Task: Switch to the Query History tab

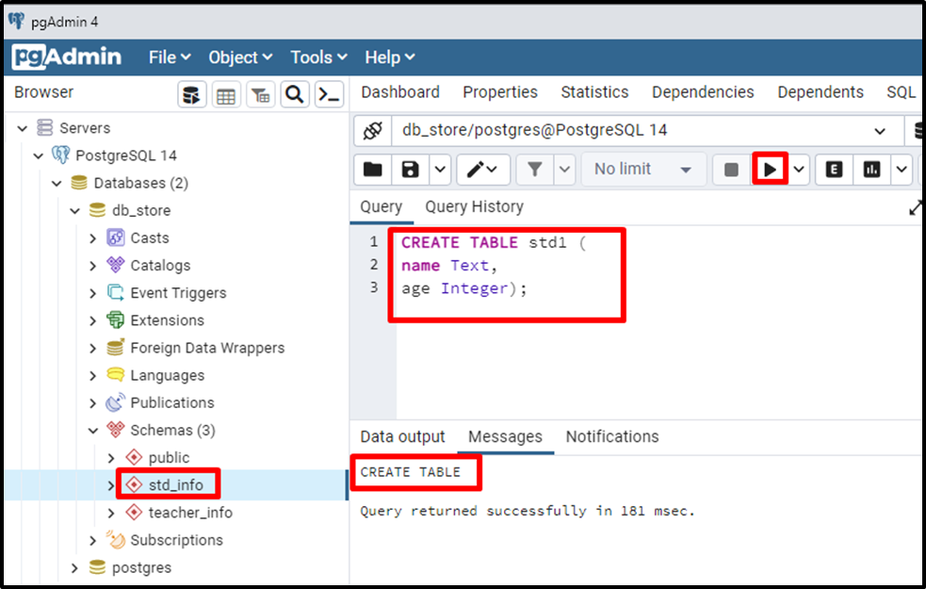Action: point(474,206)
